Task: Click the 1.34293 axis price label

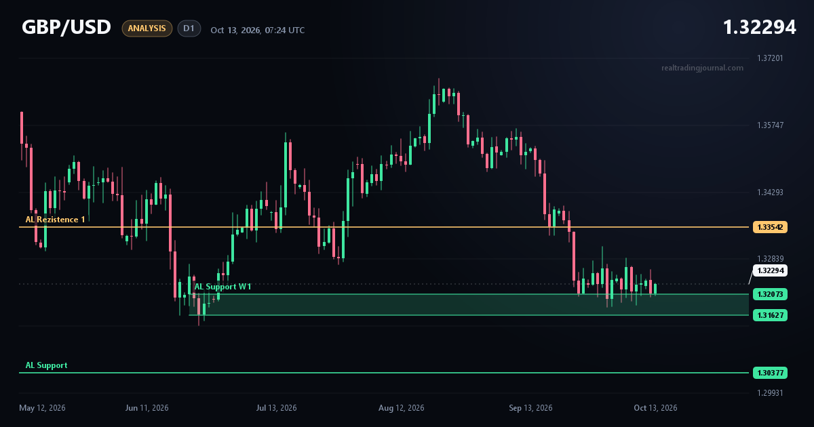Action: pos(770,192)
